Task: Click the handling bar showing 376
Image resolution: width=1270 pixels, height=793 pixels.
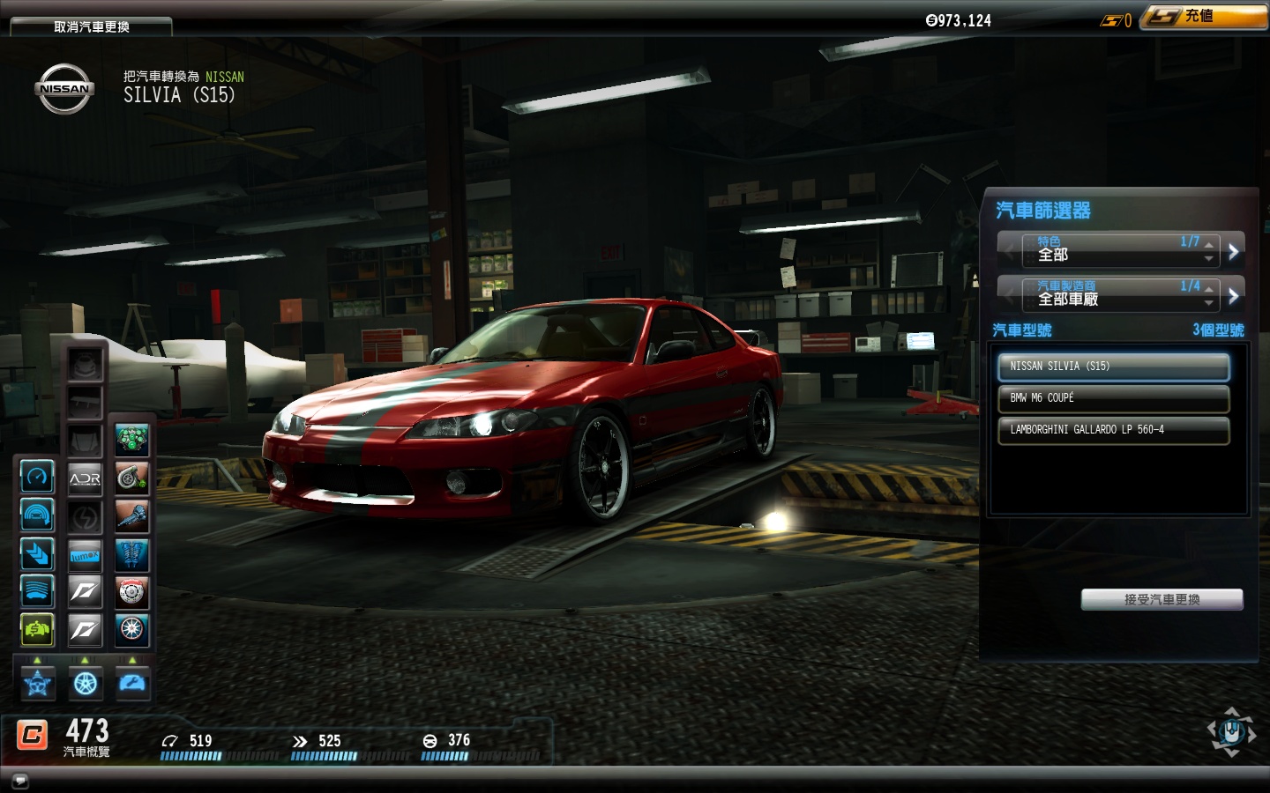Action: pos(480,756)
